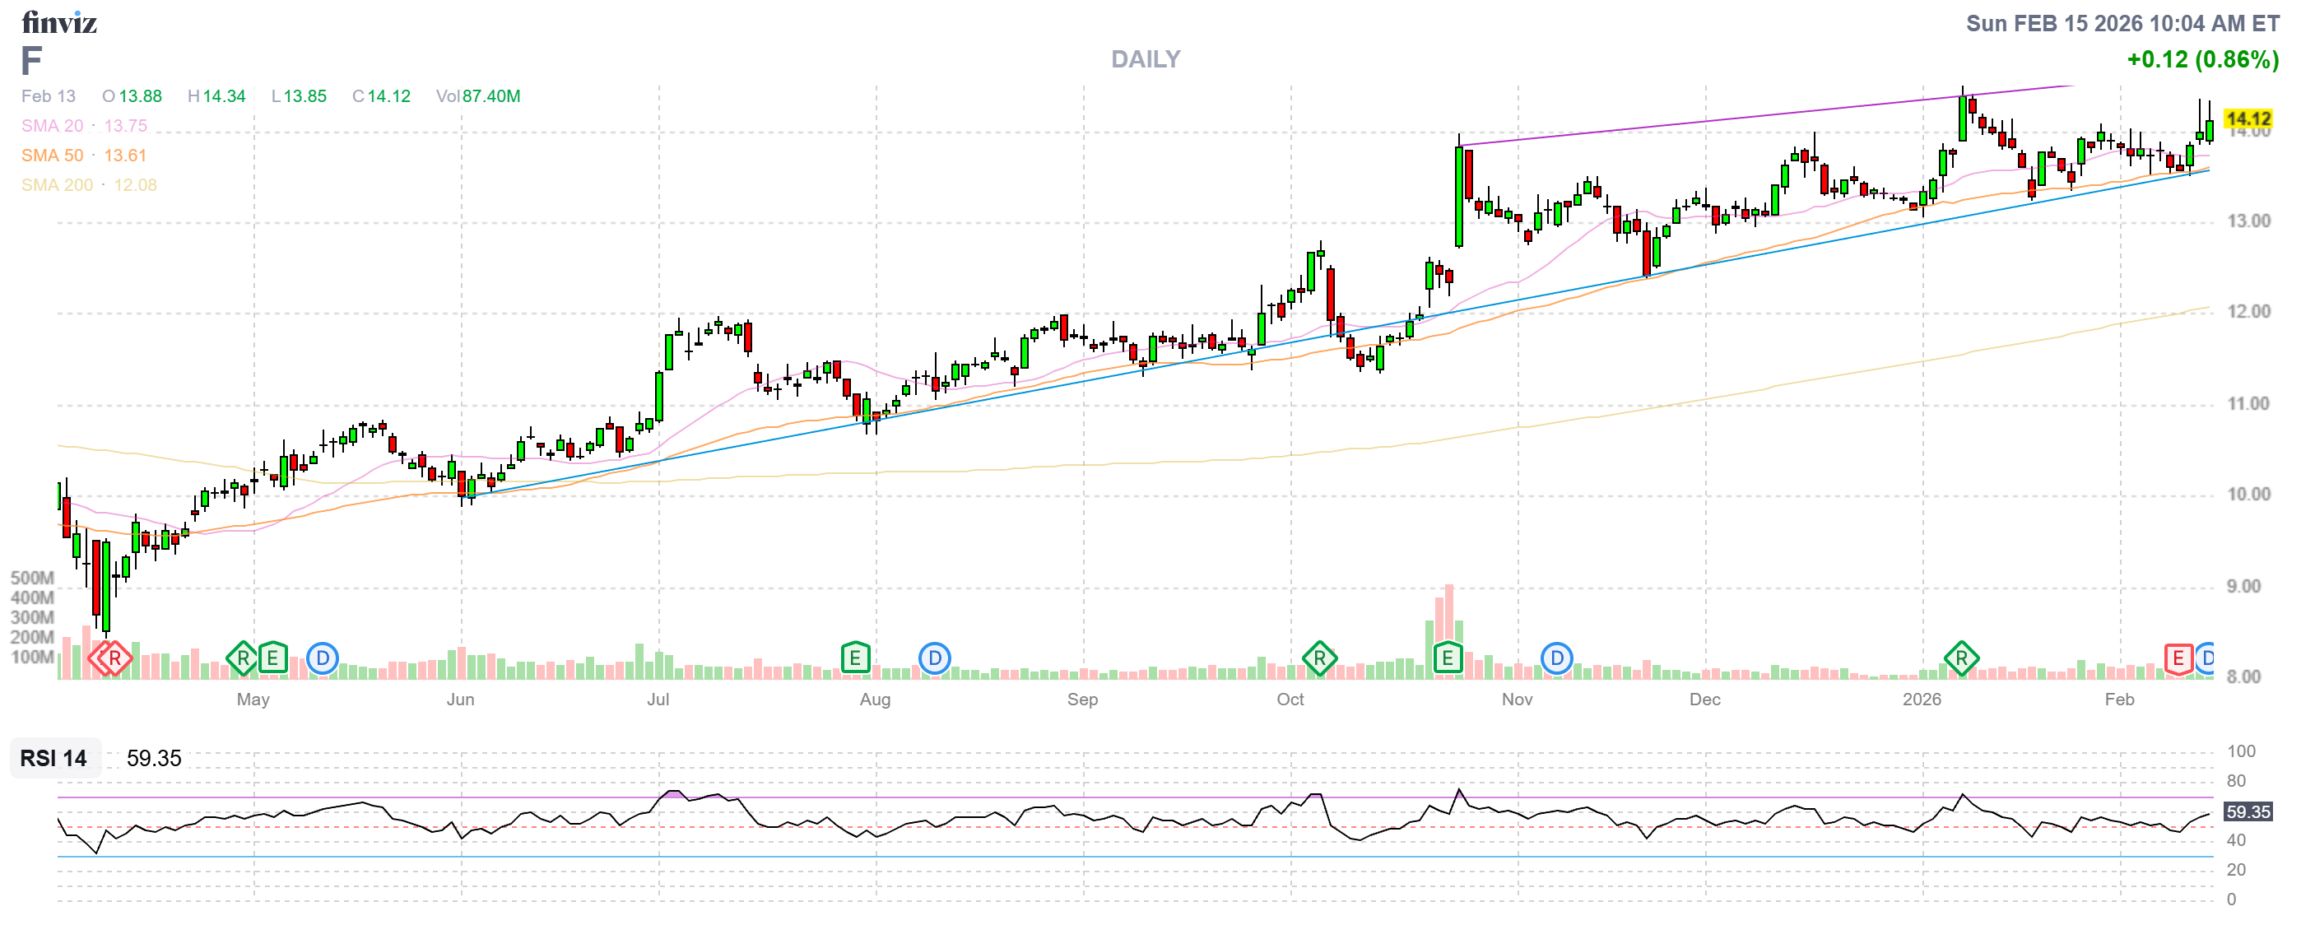Viewport: 2301px width, 925px height.
Task: Click the SMA 20 legend label
Action: 52,126
